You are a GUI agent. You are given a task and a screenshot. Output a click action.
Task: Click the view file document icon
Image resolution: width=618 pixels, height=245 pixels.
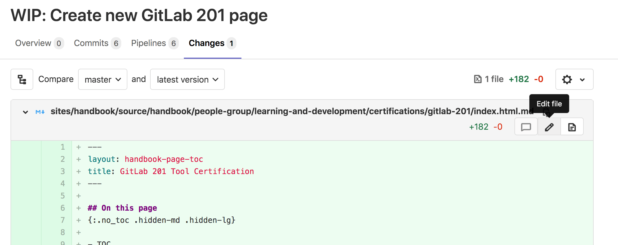[x=572, y=127]
